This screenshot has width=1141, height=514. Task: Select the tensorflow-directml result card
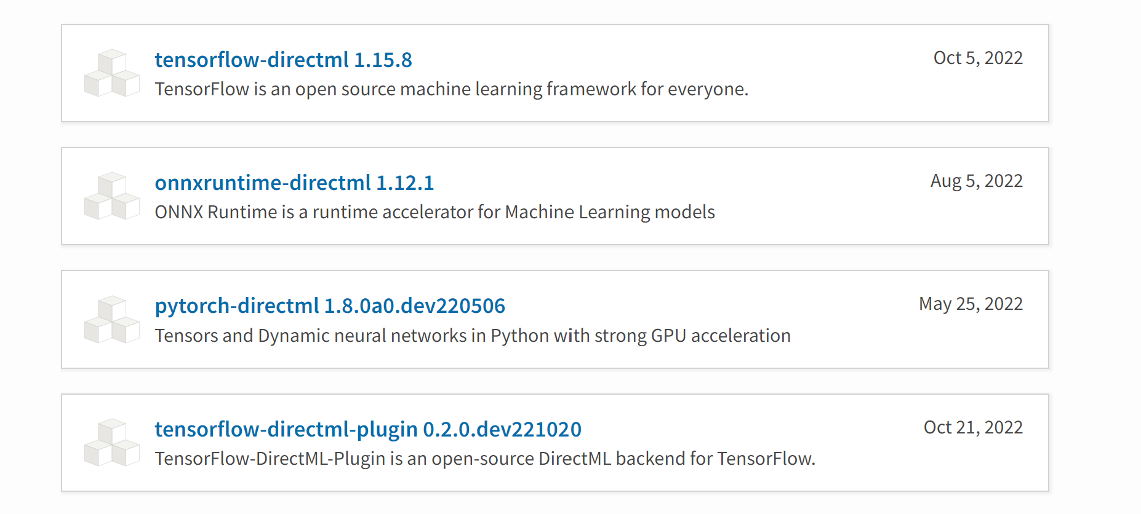tap(555, 73)
